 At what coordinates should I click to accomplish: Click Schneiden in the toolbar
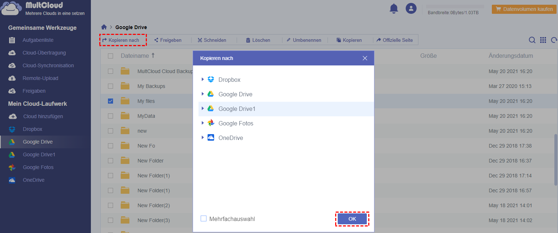(212, 40)
